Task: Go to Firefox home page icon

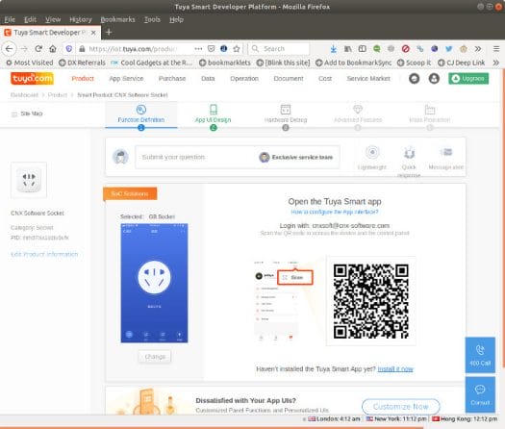Action: 53,49
